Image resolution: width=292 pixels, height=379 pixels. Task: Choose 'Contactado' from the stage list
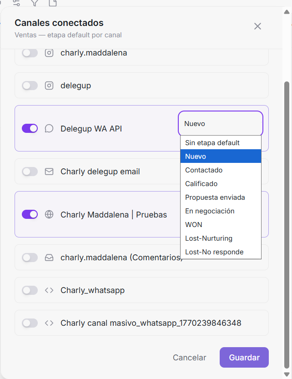click(x=221, y=170)
